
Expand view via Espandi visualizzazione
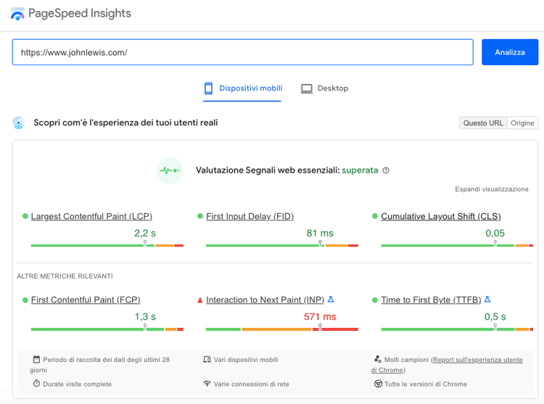492,189
